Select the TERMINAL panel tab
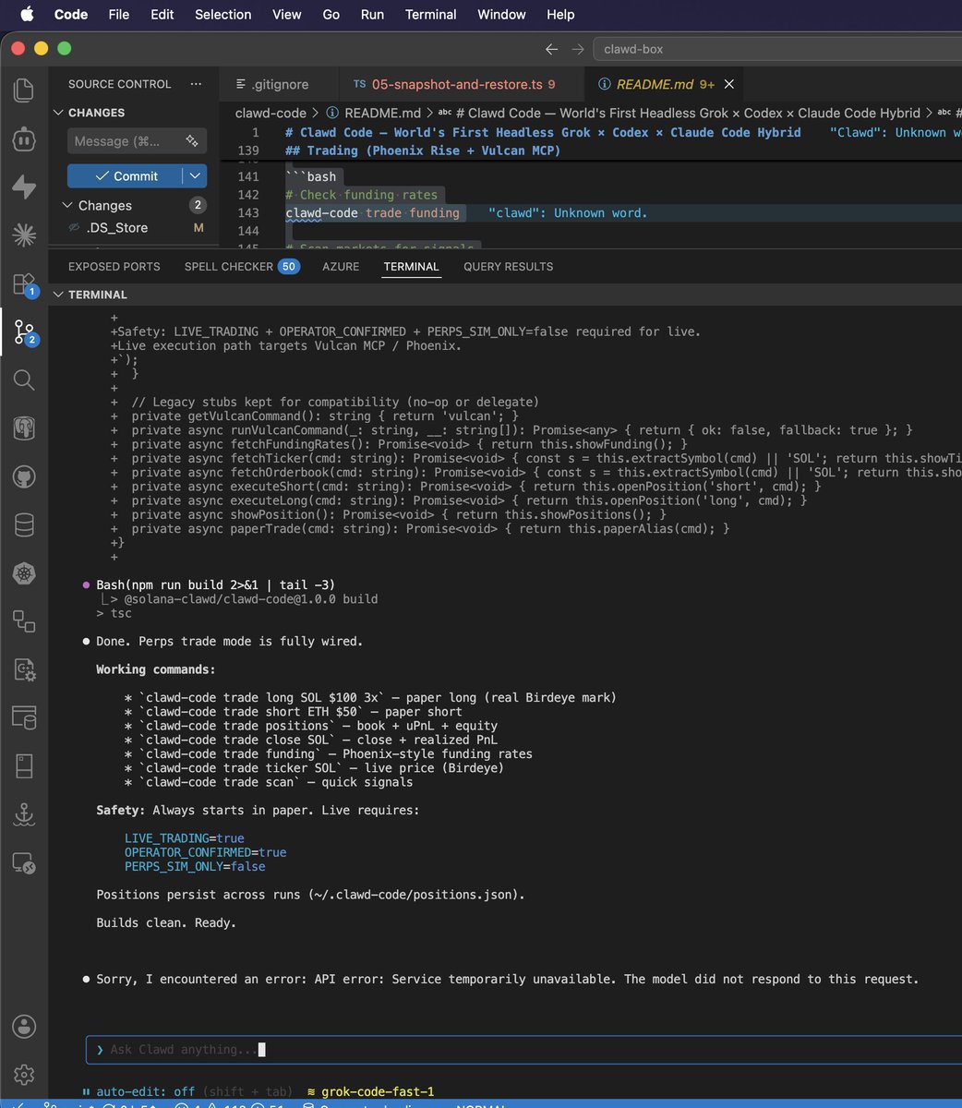This screenshot has width=962, height=1108. pos(411,267)
